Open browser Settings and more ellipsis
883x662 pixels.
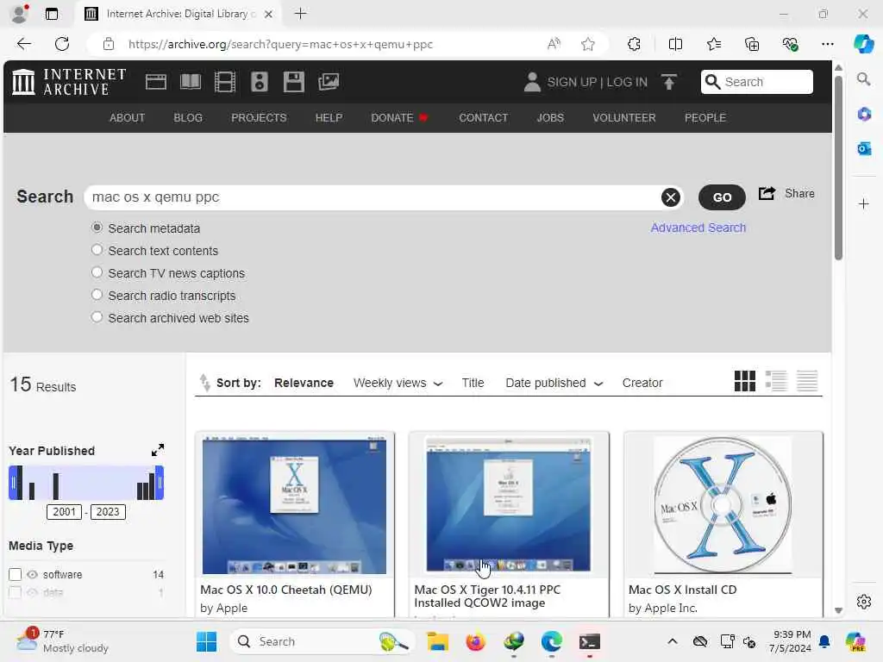click(x=827, y=44)
